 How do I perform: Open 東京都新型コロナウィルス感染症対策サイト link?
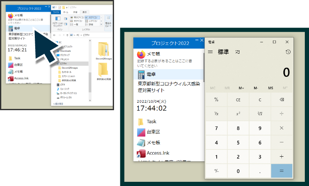[x=169, y=87]
